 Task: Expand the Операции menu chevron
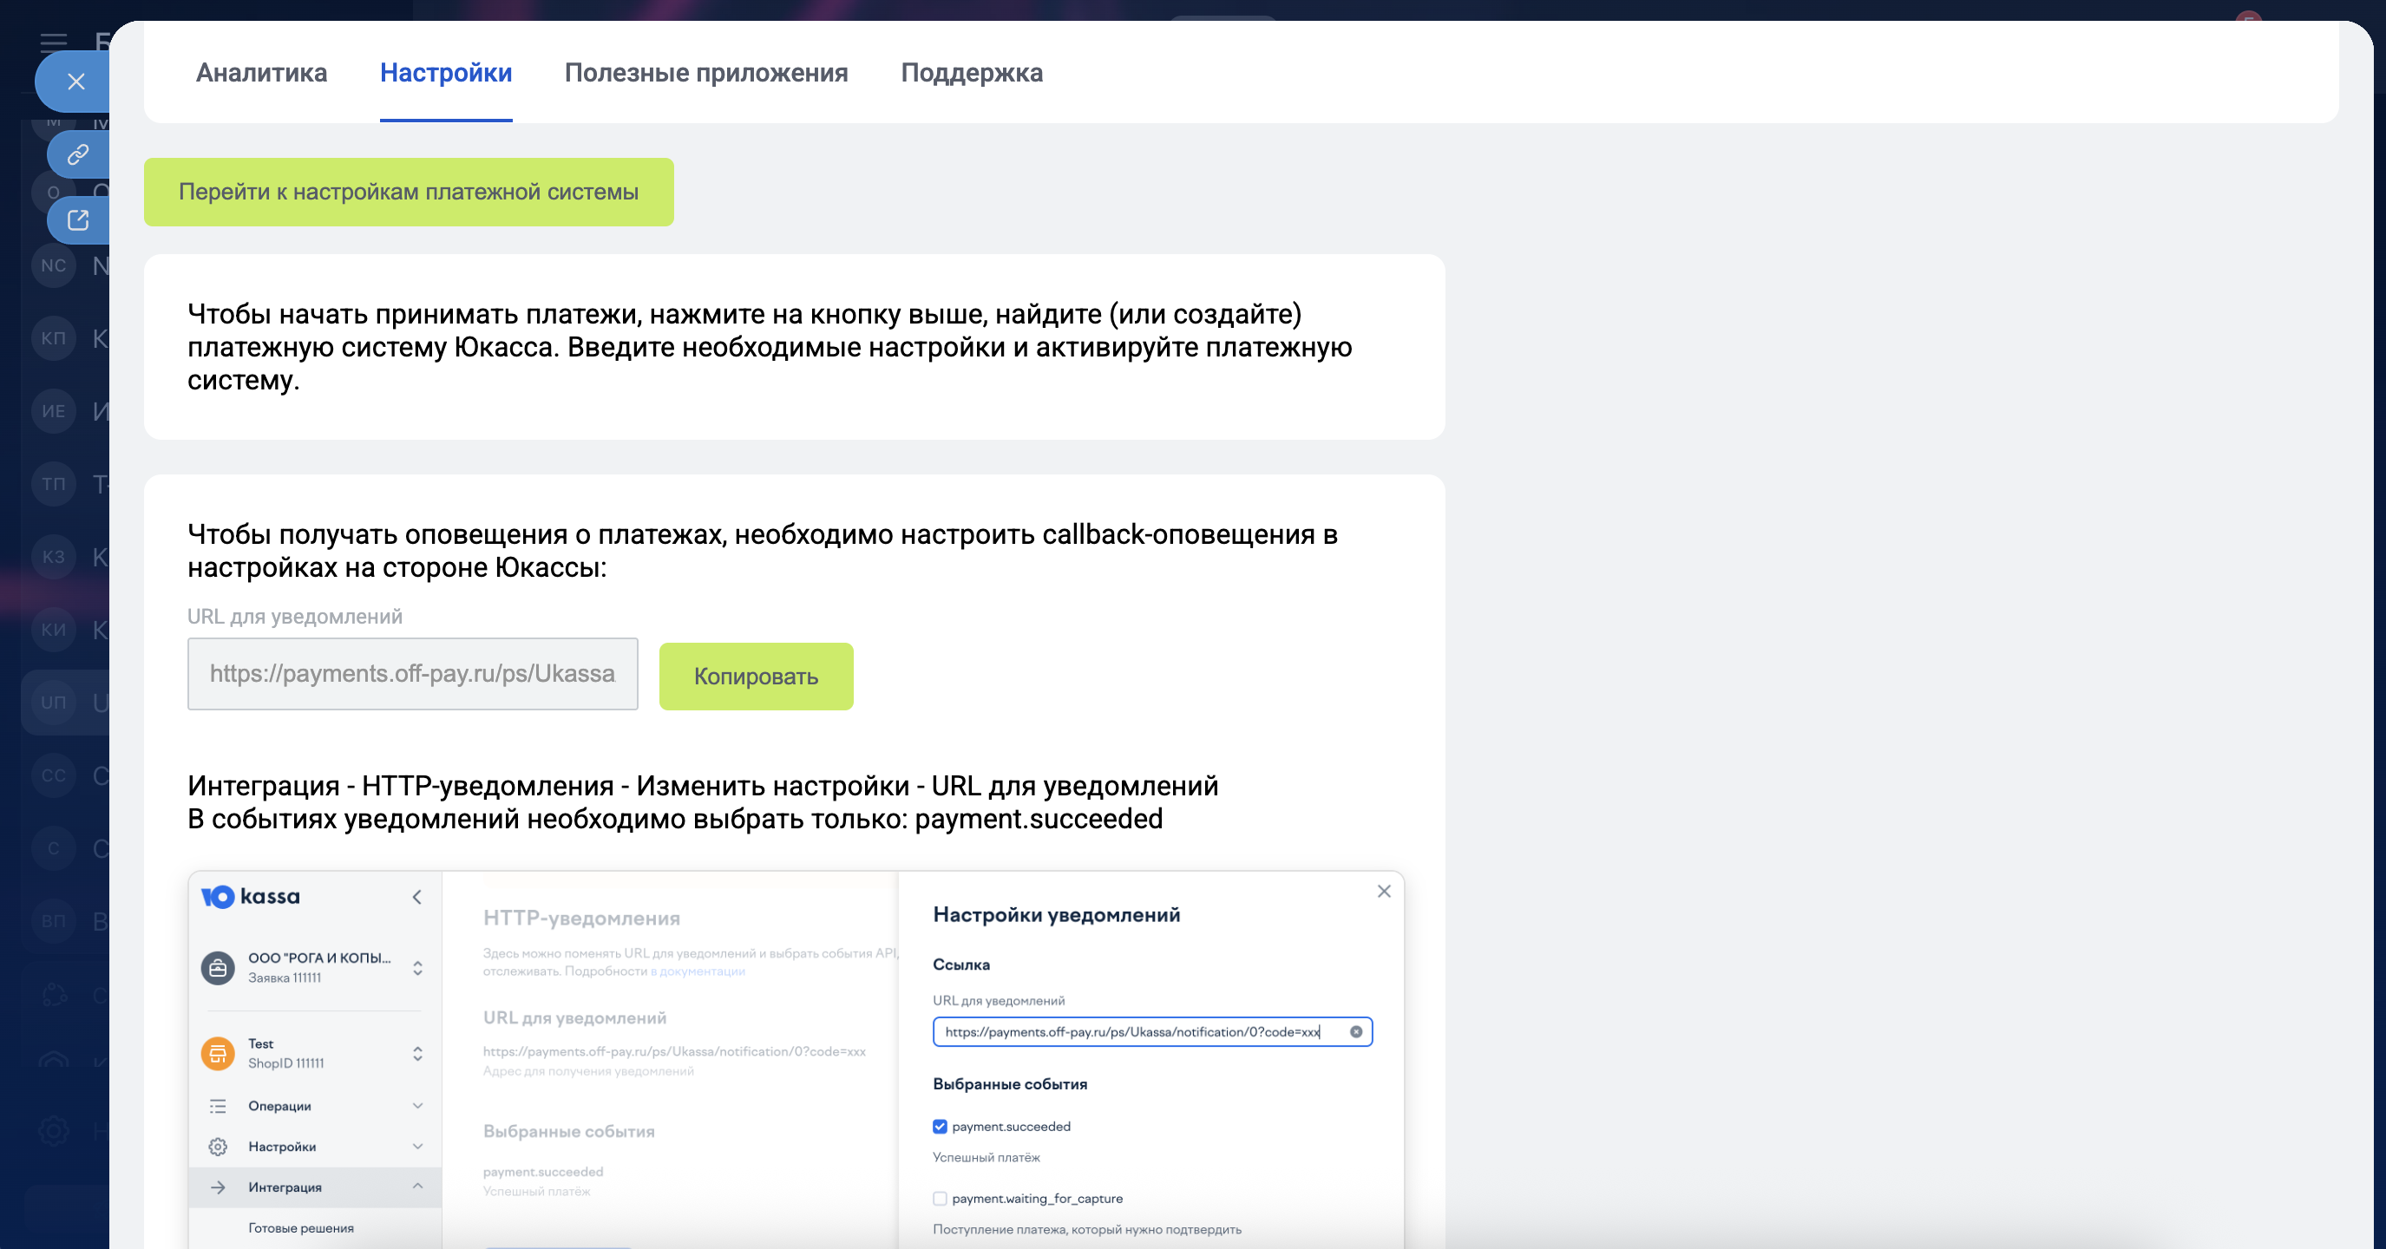coord(417,1106)
